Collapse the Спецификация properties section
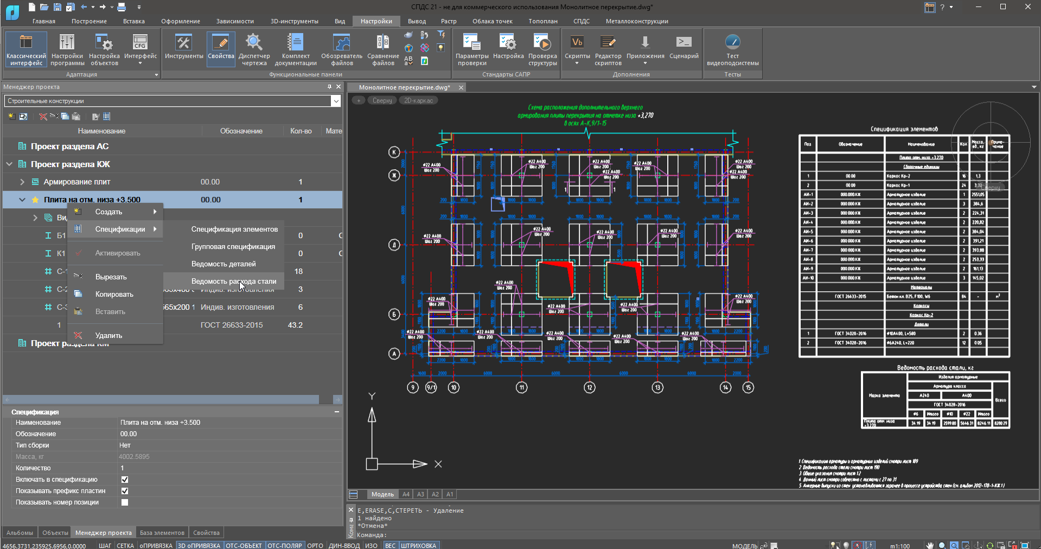The height and width of the screenshot is (549, 1041). click(x=336, y=412)
